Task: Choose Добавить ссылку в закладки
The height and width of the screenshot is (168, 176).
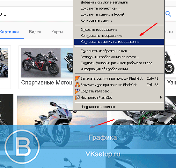Action: pyautogui.click(x=119, y=2)
